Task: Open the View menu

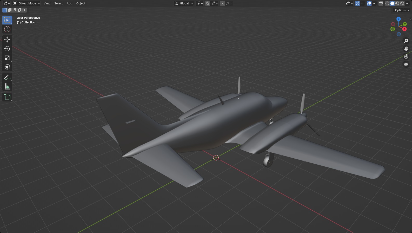Action: coord(47,3)
